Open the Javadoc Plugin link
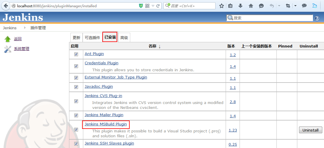The image size is (324, 148). [99, 87]
